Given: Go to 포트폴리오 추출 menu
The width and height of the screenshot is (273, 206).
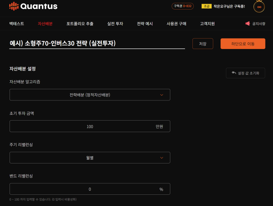Looking at the screenshot, I should point(80,23).
